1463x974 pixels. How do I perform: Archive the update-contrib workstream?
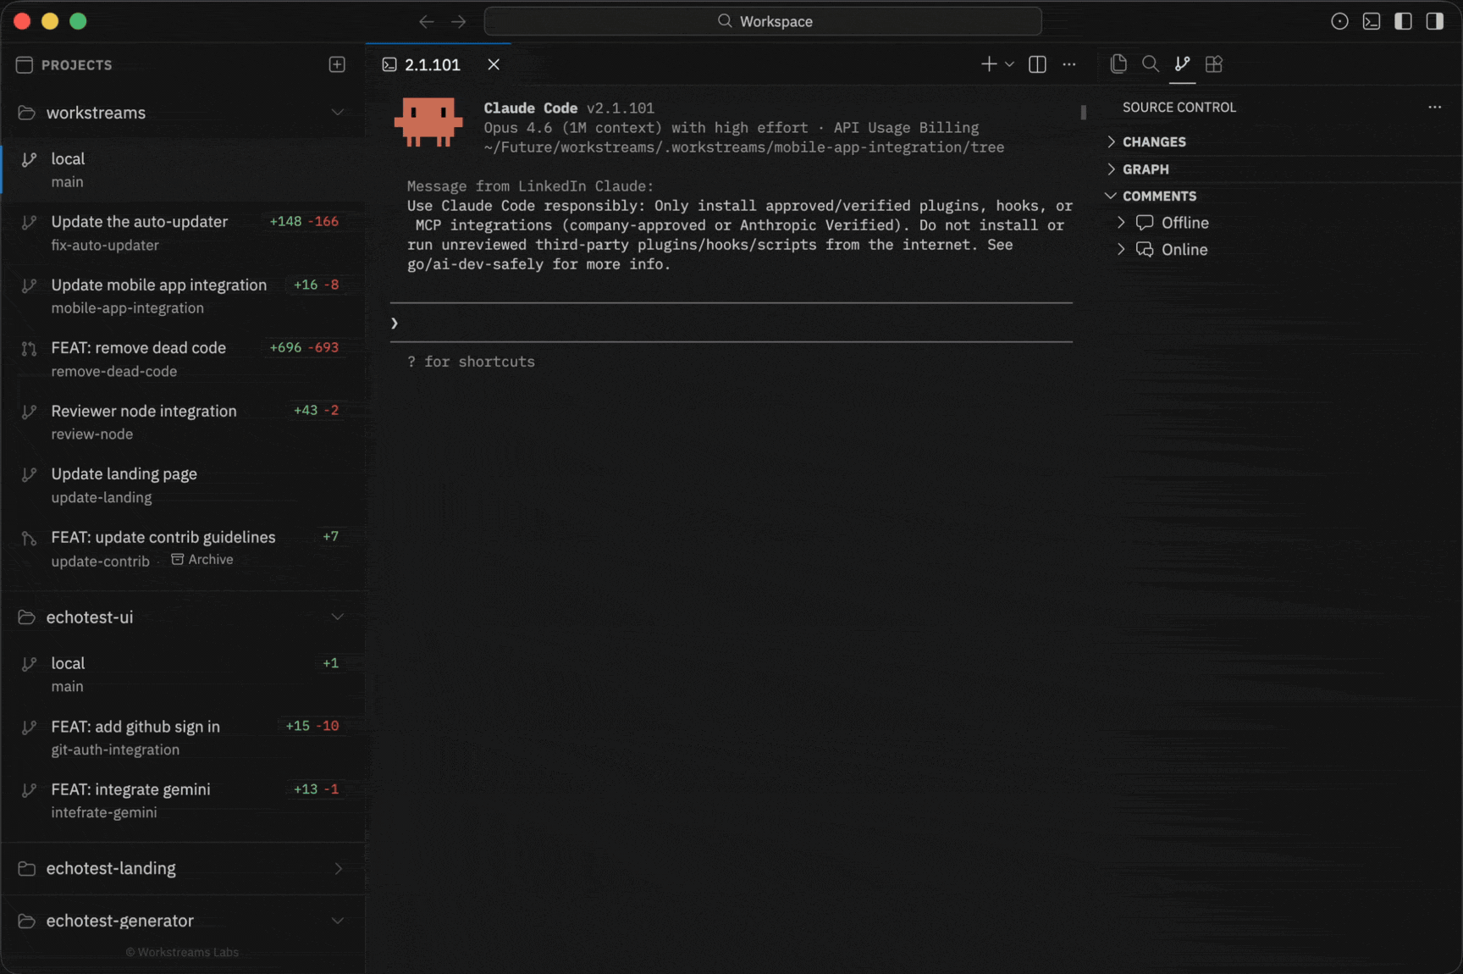point(202,559)
